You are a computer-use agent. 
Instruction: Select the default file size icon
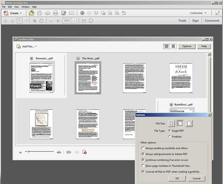pos(180,123)
